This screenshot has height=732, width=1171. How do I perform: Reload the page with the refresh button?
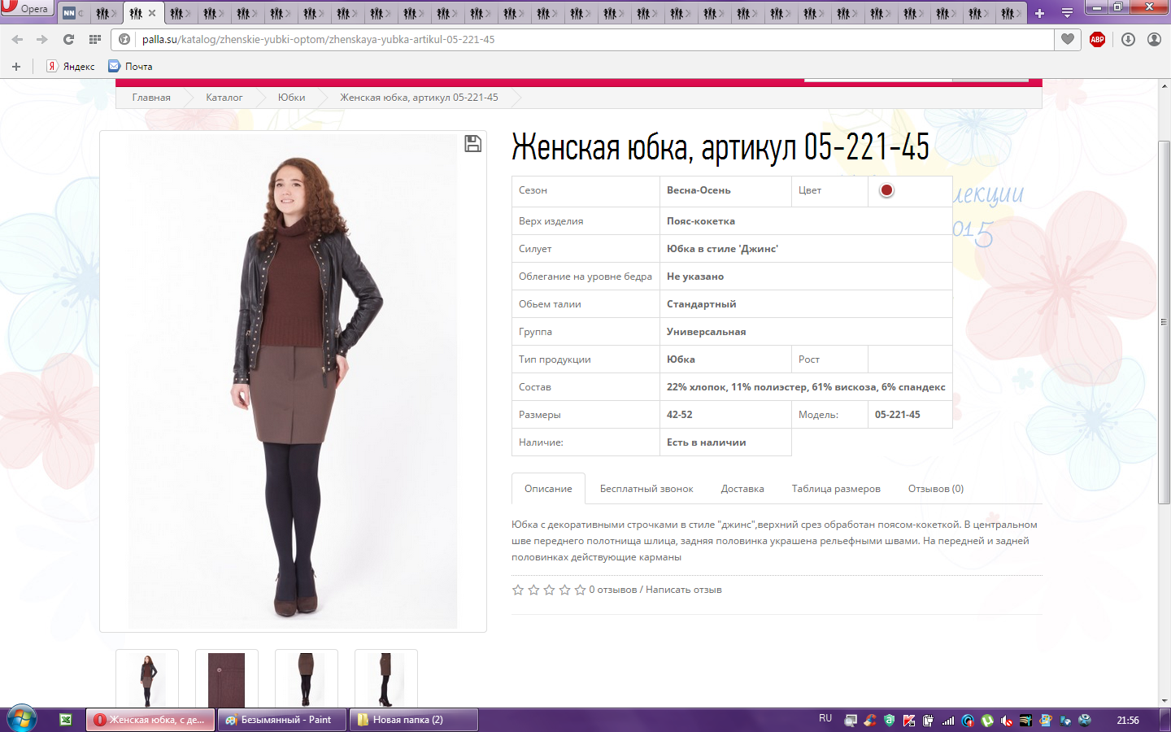tap(68, 39)
